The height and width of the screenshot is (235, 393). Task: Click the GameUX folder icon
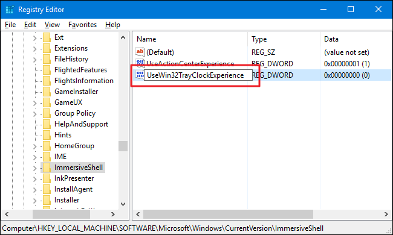(x=47, y=102)
